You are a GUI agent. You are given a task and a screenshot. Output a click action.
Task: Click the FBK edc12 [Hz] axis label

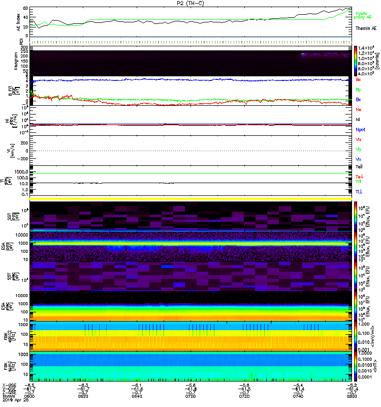point(9,337)
